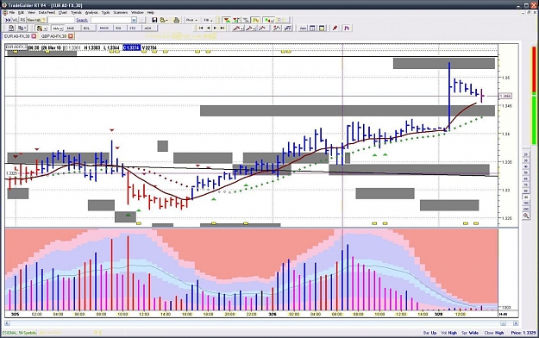Select the blue channel drawing tool

pos(288,28)
